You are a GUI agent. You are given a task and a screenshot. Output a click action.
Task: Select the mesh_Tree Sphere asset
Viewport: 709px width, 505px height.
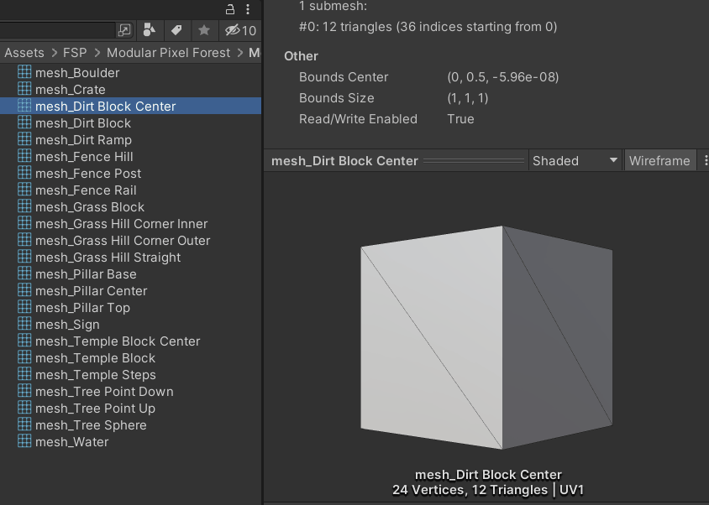pyautogui.click(x=131, y=425)
